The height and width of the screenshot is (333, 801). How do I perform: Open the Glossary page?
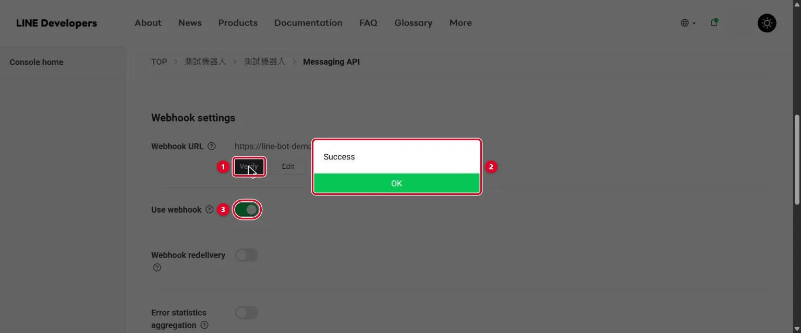click(413, 23)
